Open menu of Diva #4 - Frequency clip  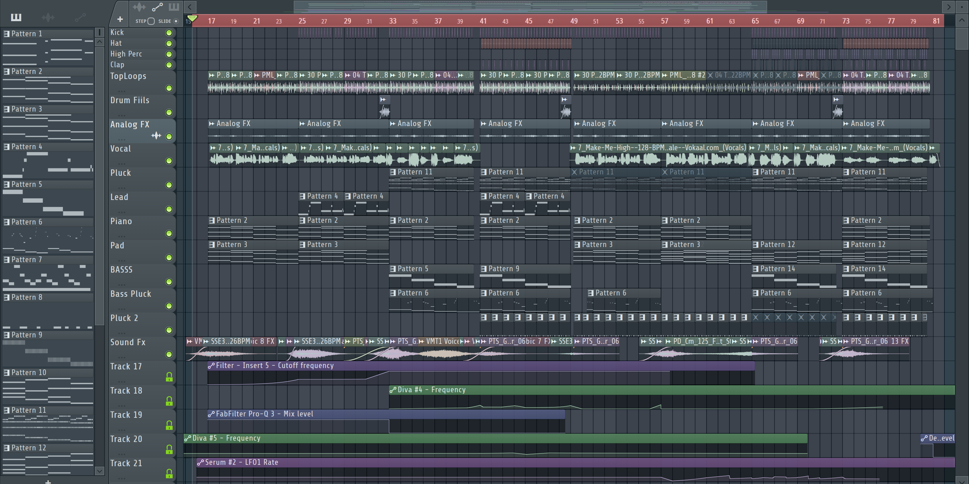[x=393, y=390]
